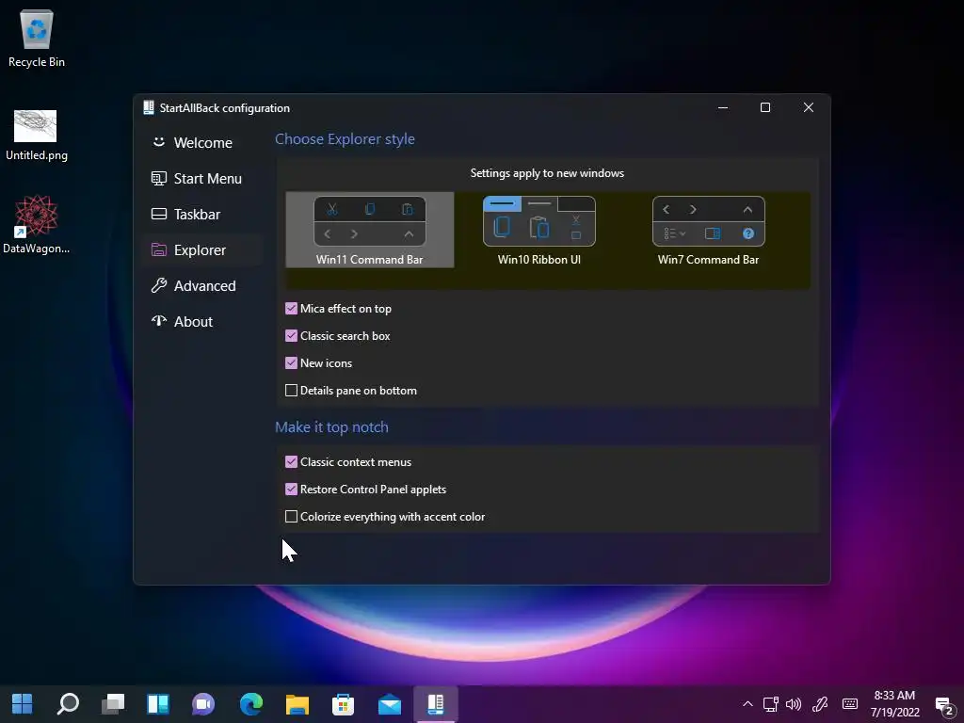Click the Explorer folder sidebar icon
Image resolution: width=964 pixels, height=723 pixels.
[158, 249]
